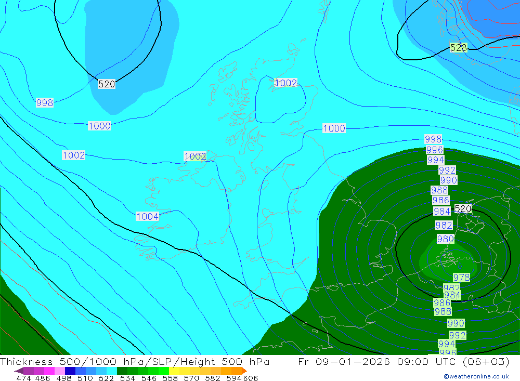Click the 1000 isobar label over the Atlantic
Viewport: 520px width, 381px height.
tap(99, 126)
